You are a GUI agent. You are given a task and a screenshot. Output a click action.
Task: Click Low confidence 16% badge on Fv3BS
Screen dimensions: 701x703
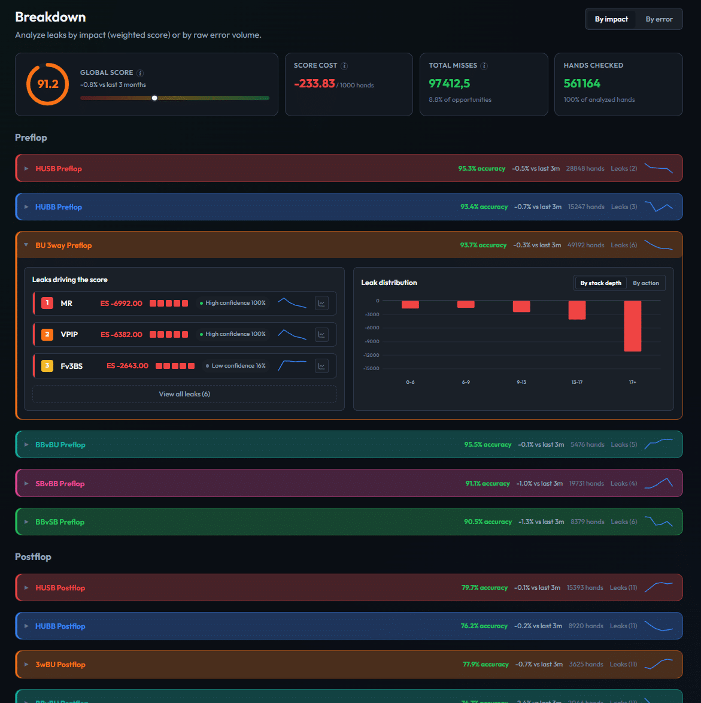236,366
